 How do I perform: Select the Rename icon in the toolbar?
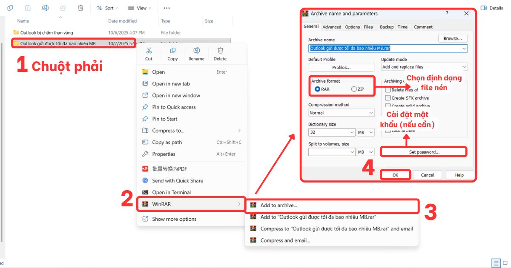45,8
